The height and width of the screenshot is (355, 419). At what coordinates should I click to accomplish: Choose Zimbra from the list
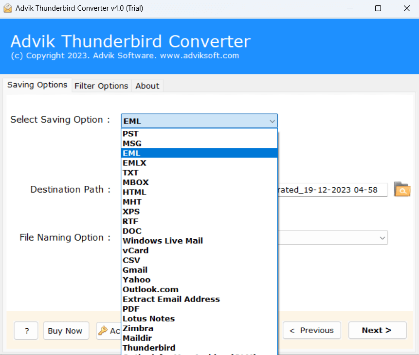[x=200, y=328]
